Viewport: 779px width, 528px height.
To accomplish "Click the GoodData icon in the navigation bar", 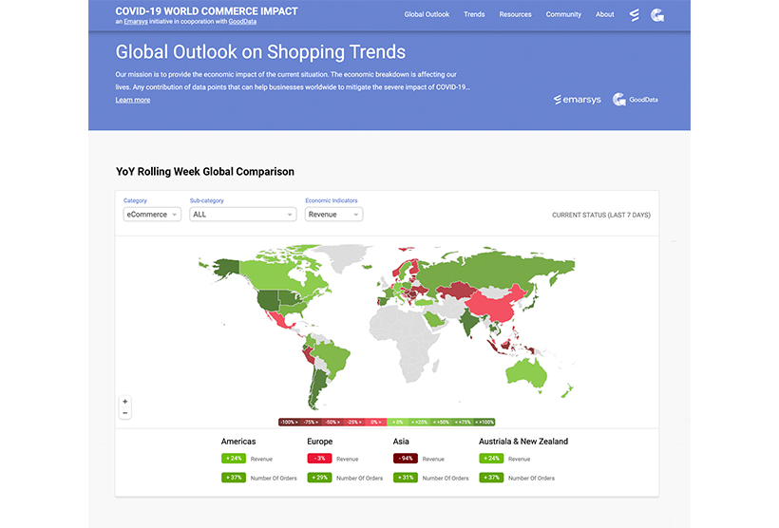I will [x=657, y=15].
